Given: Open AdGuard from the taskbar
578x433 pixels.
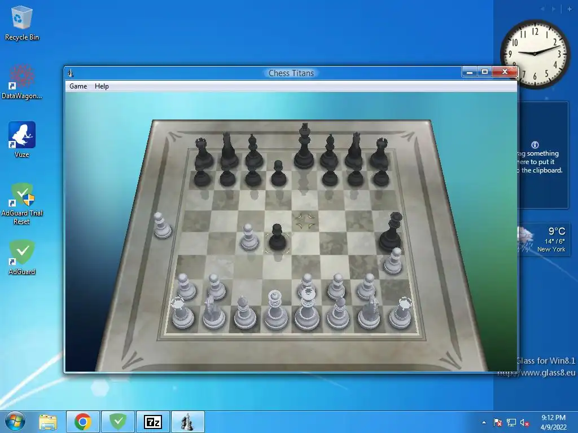Looking at the screenshot, I should pyautogui.click(x=118, y=422).
